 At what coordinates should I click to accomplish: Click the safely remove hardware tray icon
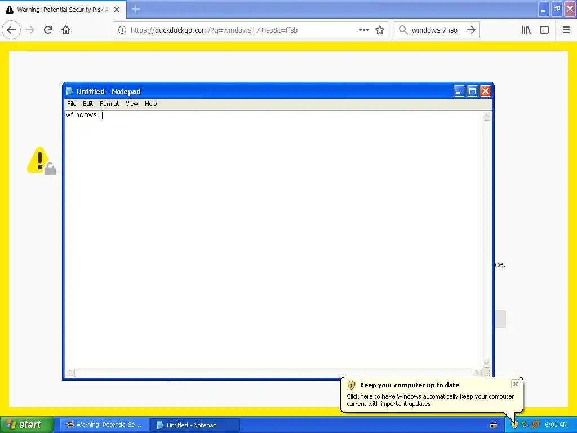(x=525, y=425)
